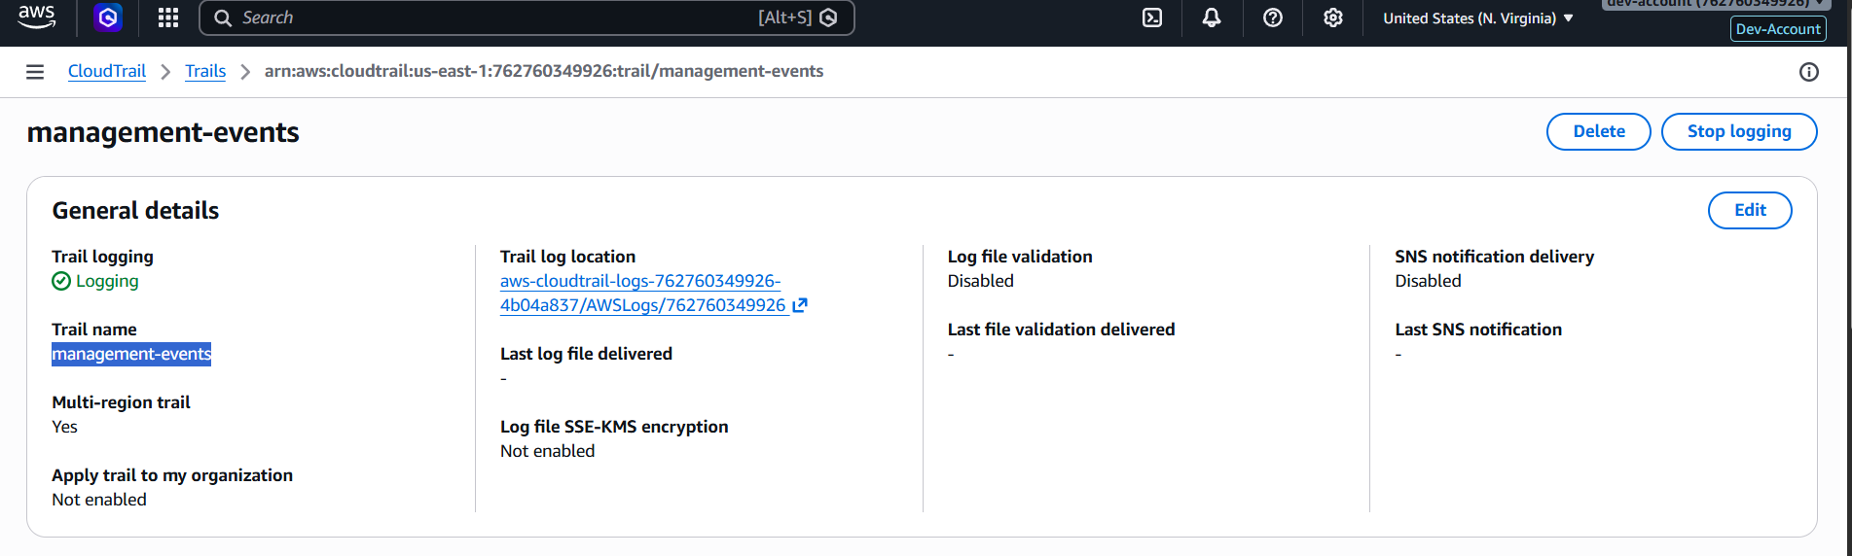Click the magnifier icon in search bar
The image size is (1852, 556).
point(223,17)
